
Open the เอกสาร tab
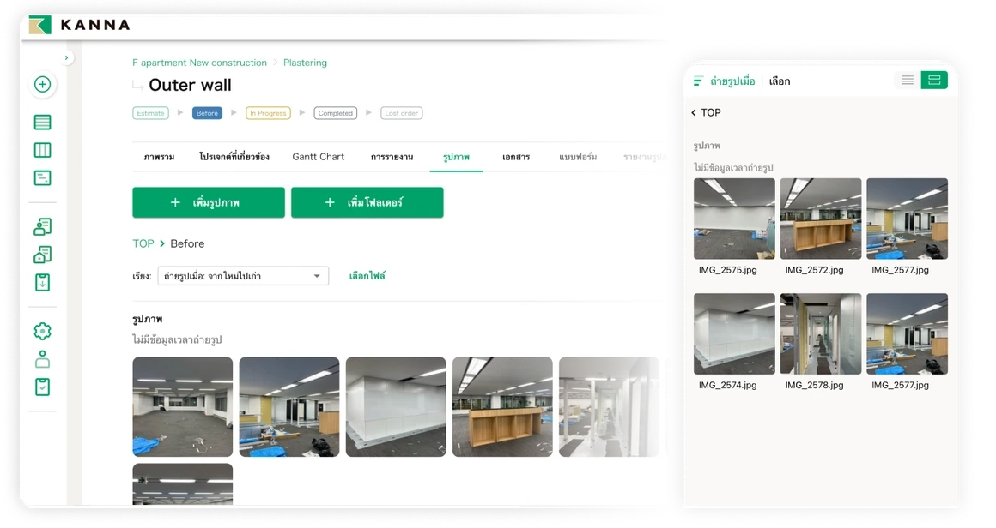point(516,157)
